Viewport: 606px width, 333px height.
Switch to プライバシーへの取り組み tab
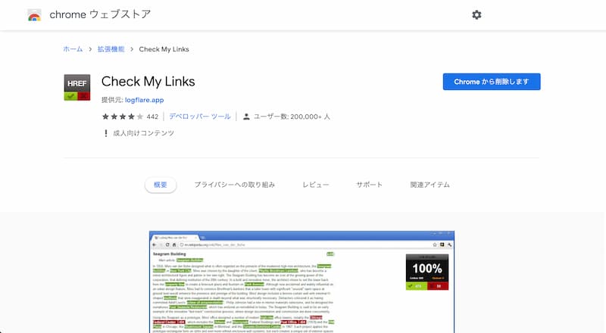coord(234,185)
